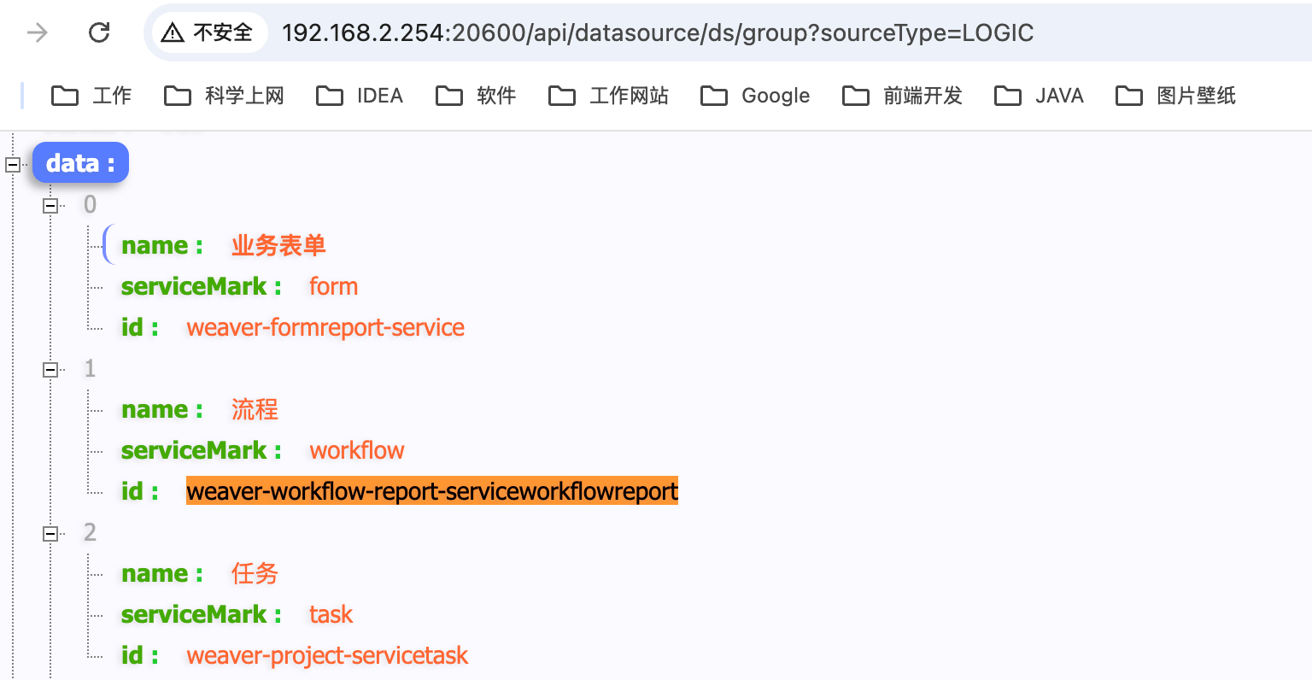Image resolution: width=1312 pixels, height=680 pixels.
Task: Click the highlighted weaver-workflow-report id value
Action: coord(431,491)
